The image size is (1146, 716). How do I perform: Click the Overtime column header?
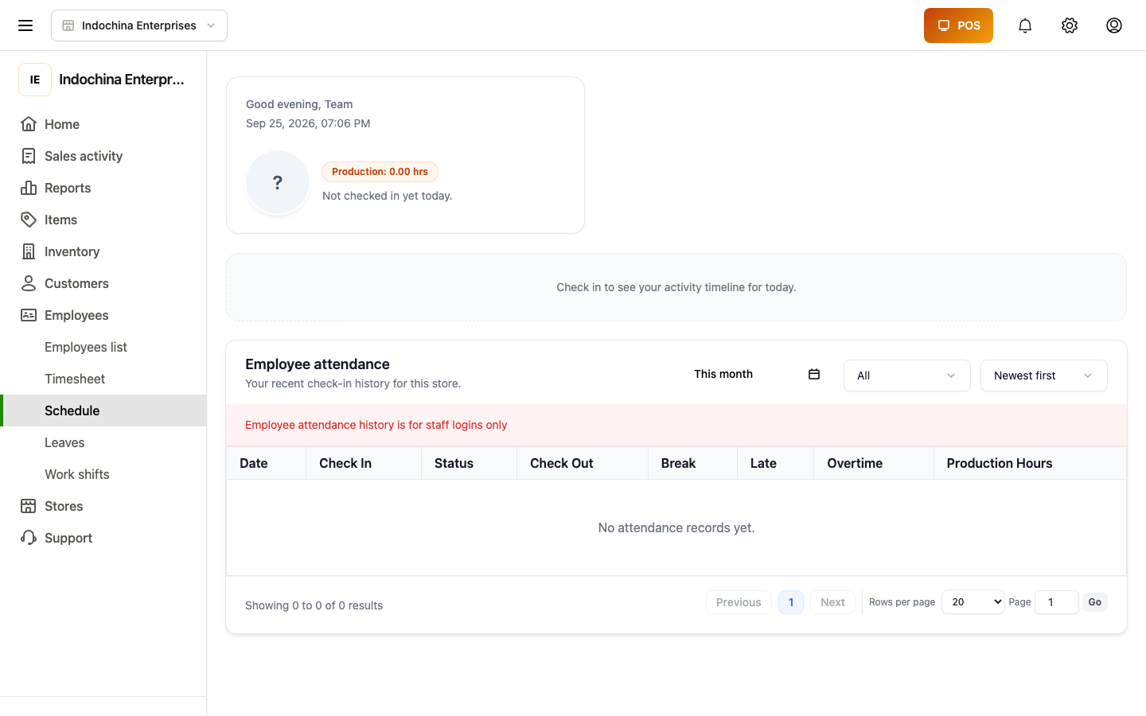click(874, 463)
